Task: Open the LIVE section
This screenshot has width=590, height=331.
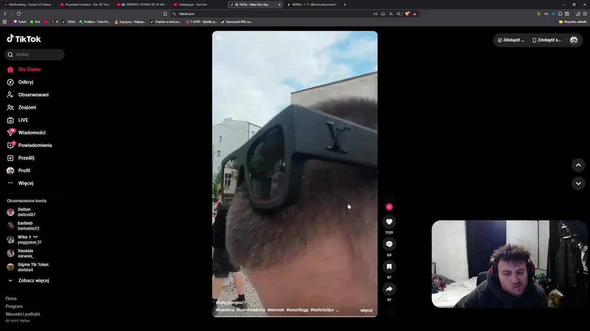Action: [x=23, y=120]
